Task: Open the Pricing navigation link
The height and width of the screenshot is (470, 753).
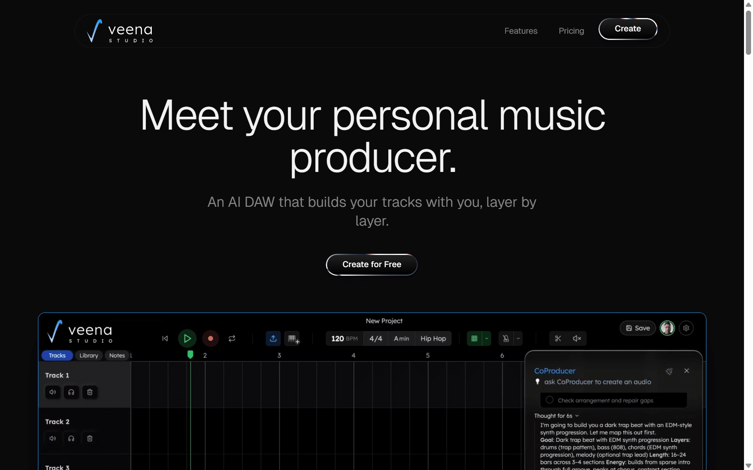Action: point(571,31)
